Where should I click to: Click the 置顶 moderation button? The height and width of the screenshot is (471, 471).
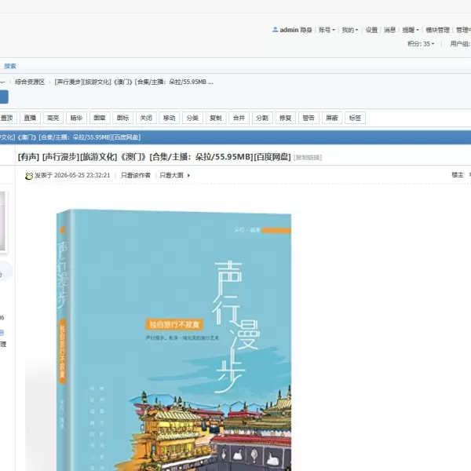coord(7,118)
